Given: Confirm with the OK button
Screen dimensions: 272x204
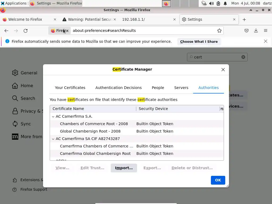Looking at the screenshot, I should coord(218,180).
